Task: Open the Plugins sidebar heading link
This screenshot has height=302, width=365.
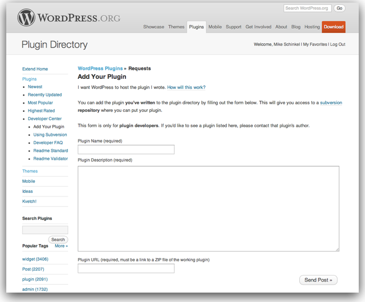Action: click(x=29, y=79)
